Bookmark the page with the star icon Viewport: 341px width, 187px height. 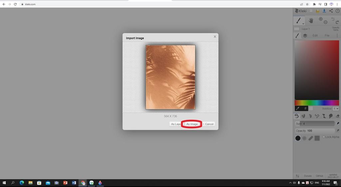click(307, 4)
